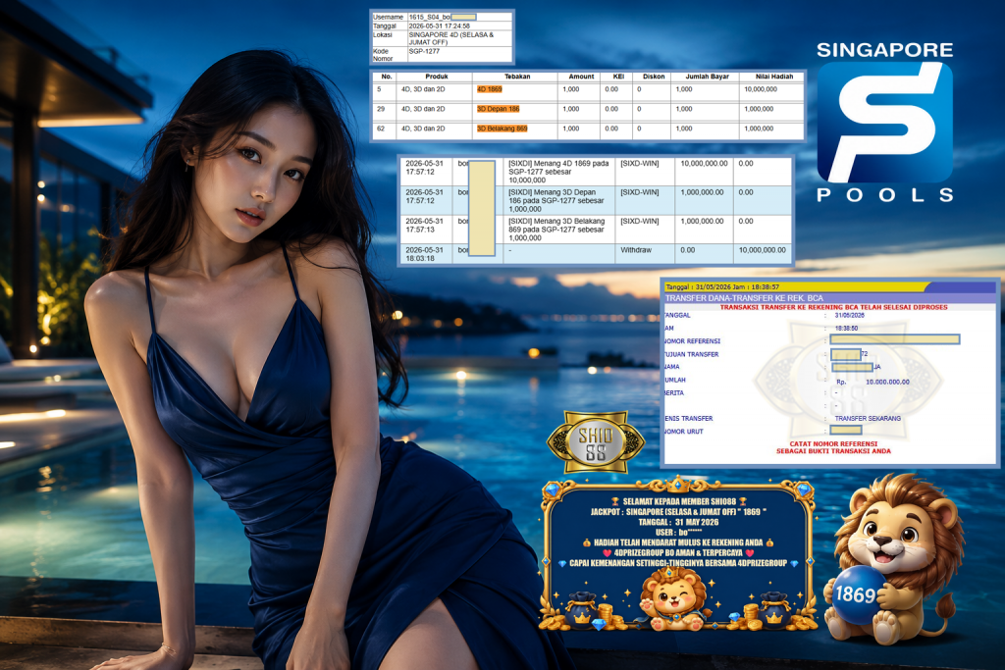Click the 'Tebakan' column header
The width and height of the screenshot is (1005, 670).
(517, 77)
